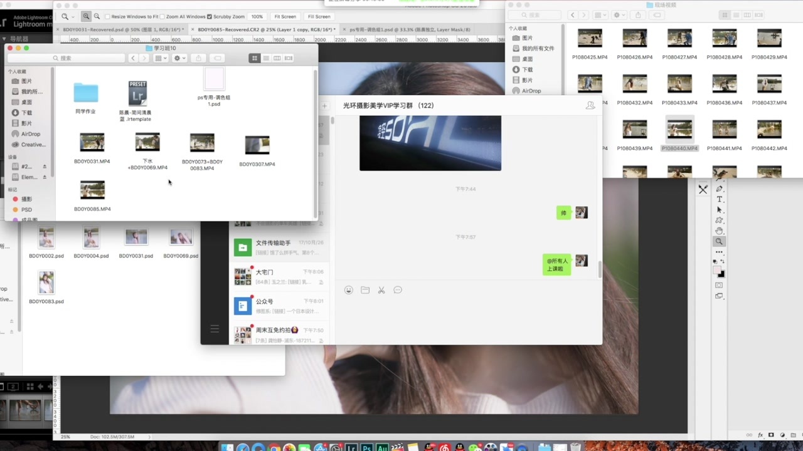Click the black background color swatch

[x=721, y=274]
